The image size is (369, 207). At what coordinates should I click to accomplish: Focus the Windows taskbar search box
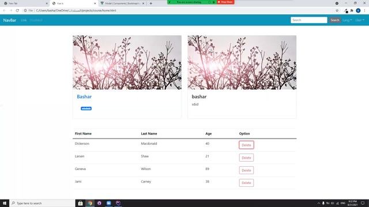coord(42,203)
